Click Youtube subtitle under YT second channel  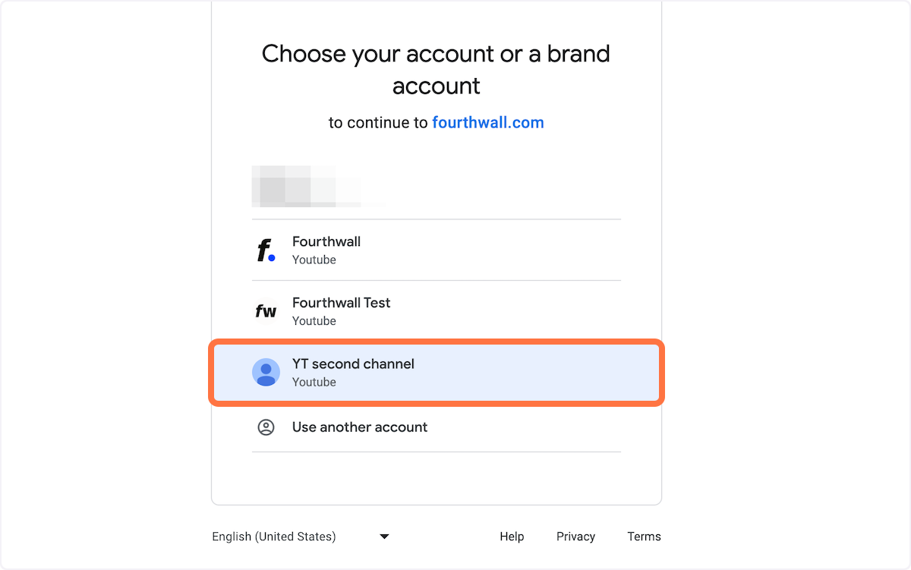314,382
